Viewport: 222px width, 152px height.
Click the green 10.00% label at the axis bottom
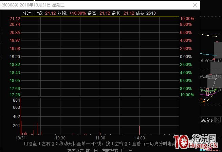(187, 95)
